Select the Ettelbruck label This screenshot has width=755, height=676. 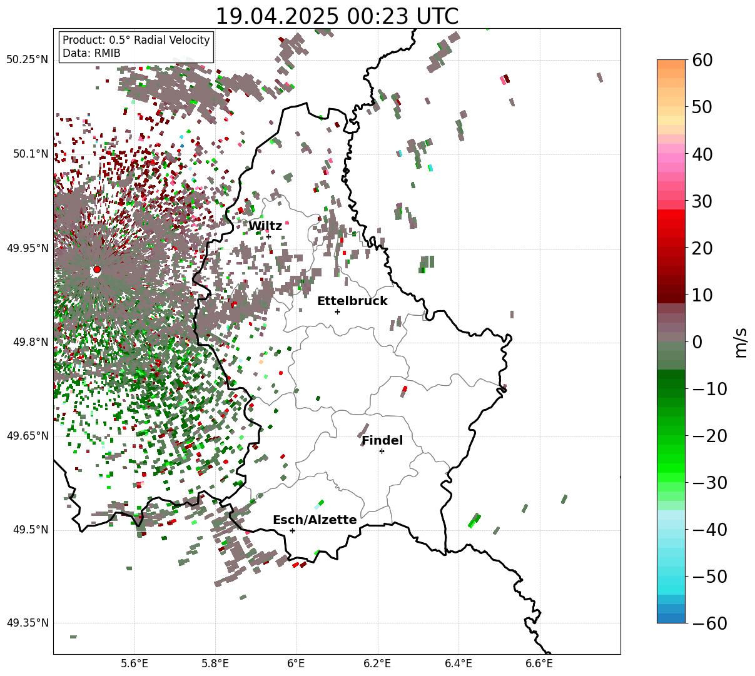click(352, 301)
